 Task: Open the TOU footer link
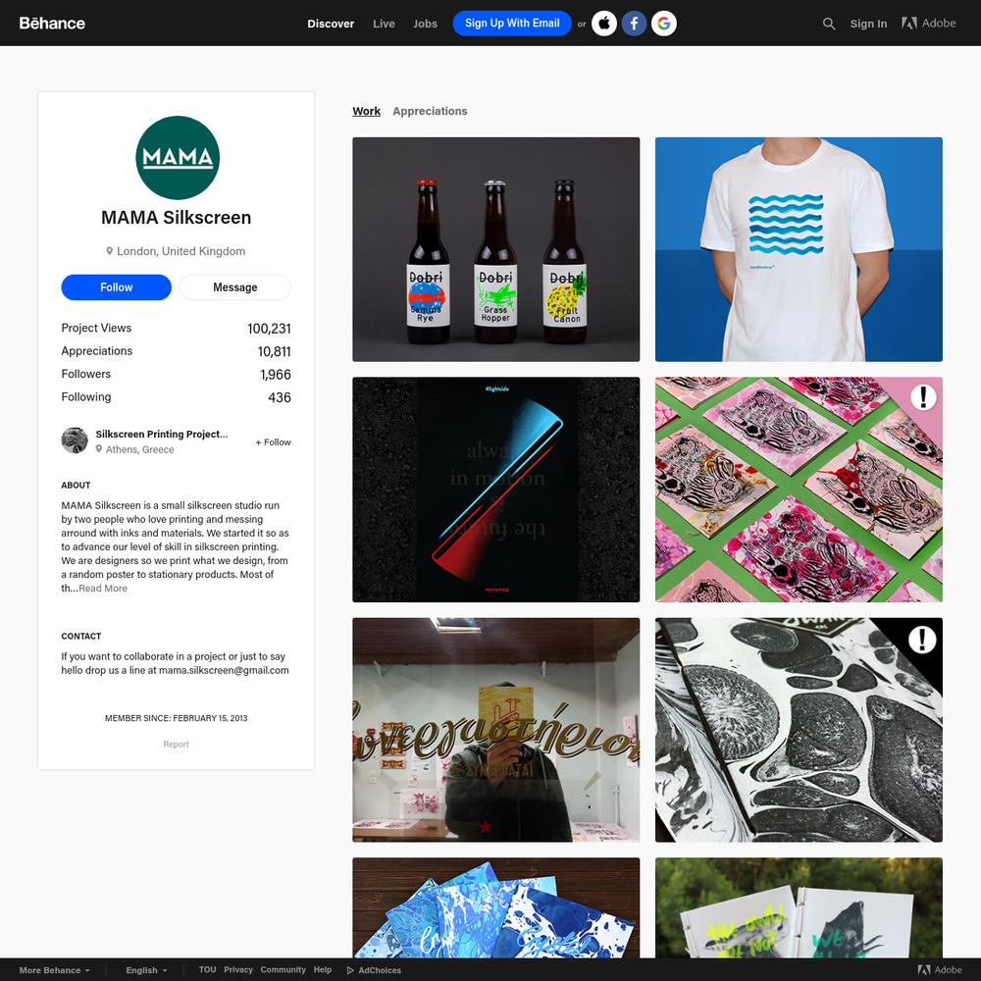click(x=207, y=970)
